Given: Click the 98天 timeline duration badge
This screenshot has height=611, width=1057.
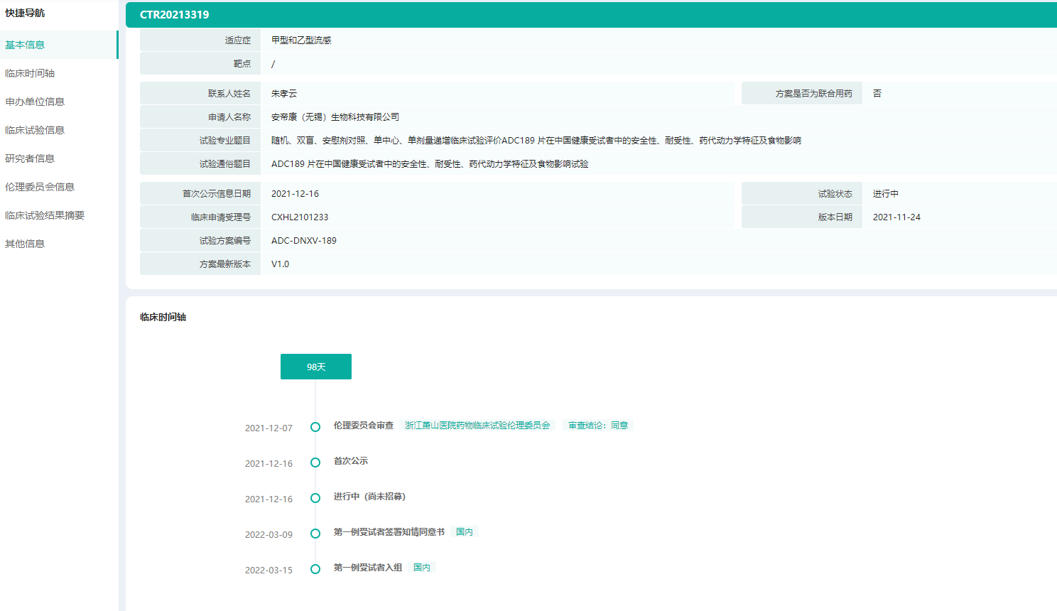Looking at the screenshot, I should click(x=316, y=367).
